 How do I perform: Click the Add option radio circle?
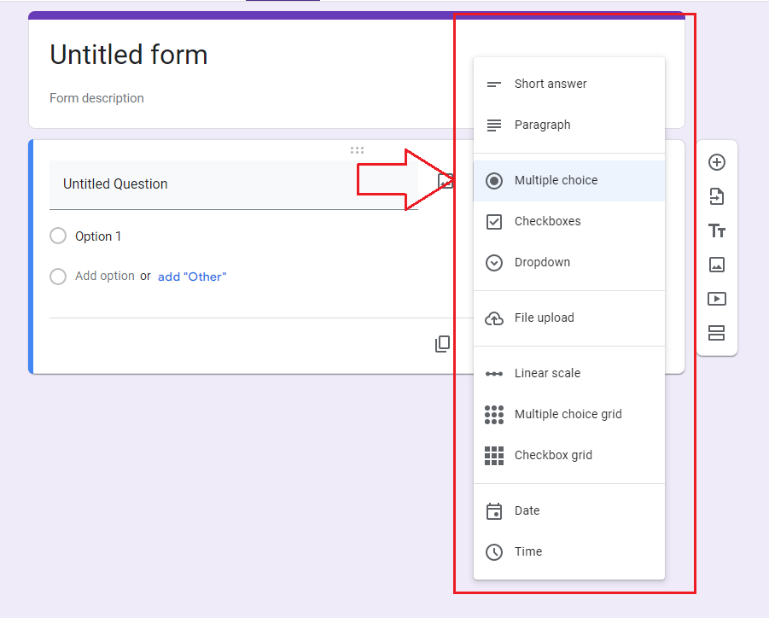click(x=58, y=277)
